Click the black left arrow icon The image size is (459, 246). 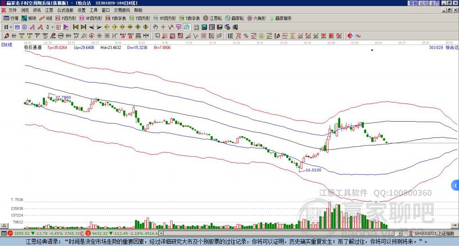click(91, 27)
